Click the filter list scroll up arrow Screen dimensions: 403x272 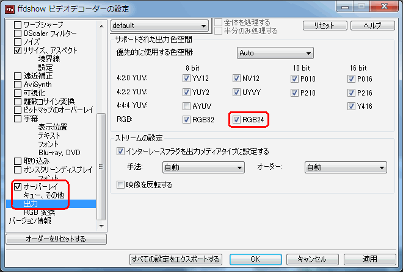101,26
